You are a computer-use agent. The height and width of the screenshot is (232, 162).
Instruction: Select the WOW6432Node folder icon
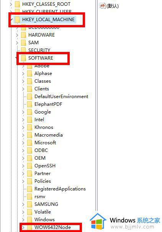click(29, 227)
